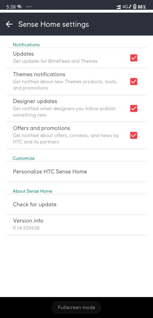Image resolution: width=153 pixels, height=318 pixels.
Task: Tap the battery status icon
Action: pos(135,7)
